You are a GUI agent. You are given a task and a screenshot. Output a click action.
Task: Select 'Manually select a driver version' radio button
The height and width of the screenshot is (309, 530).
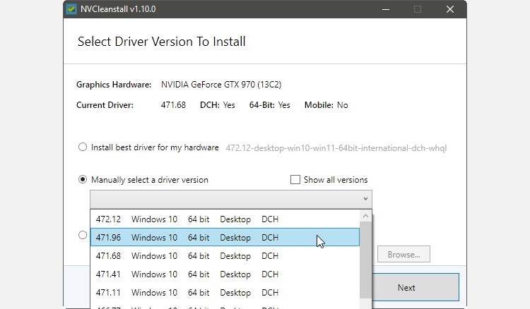[x=83, y=179]
